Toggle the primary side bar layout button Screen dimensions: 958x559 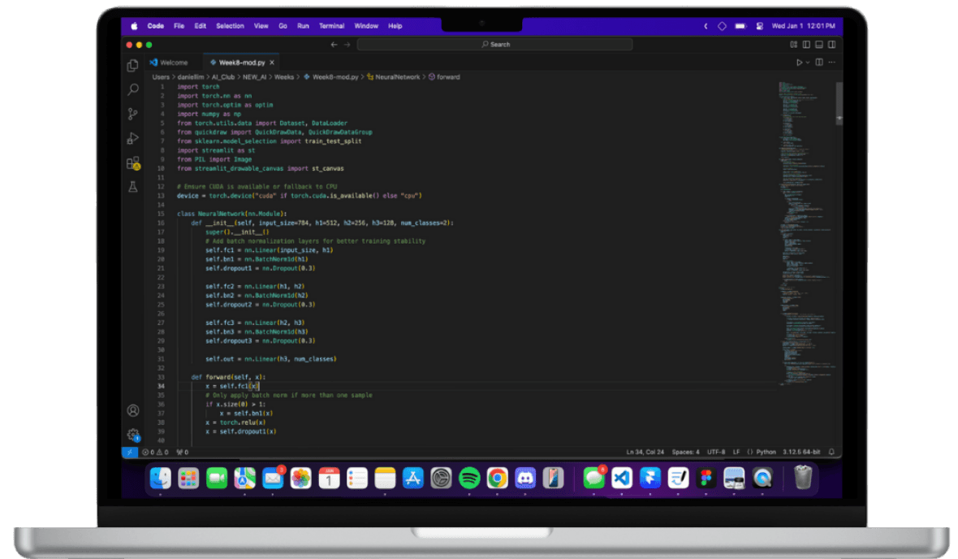[806, 45]
